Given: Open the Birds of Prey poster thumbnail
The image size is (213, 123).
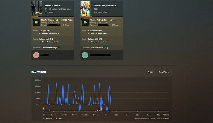Looking at the screenshot, I should click(86, 9).
